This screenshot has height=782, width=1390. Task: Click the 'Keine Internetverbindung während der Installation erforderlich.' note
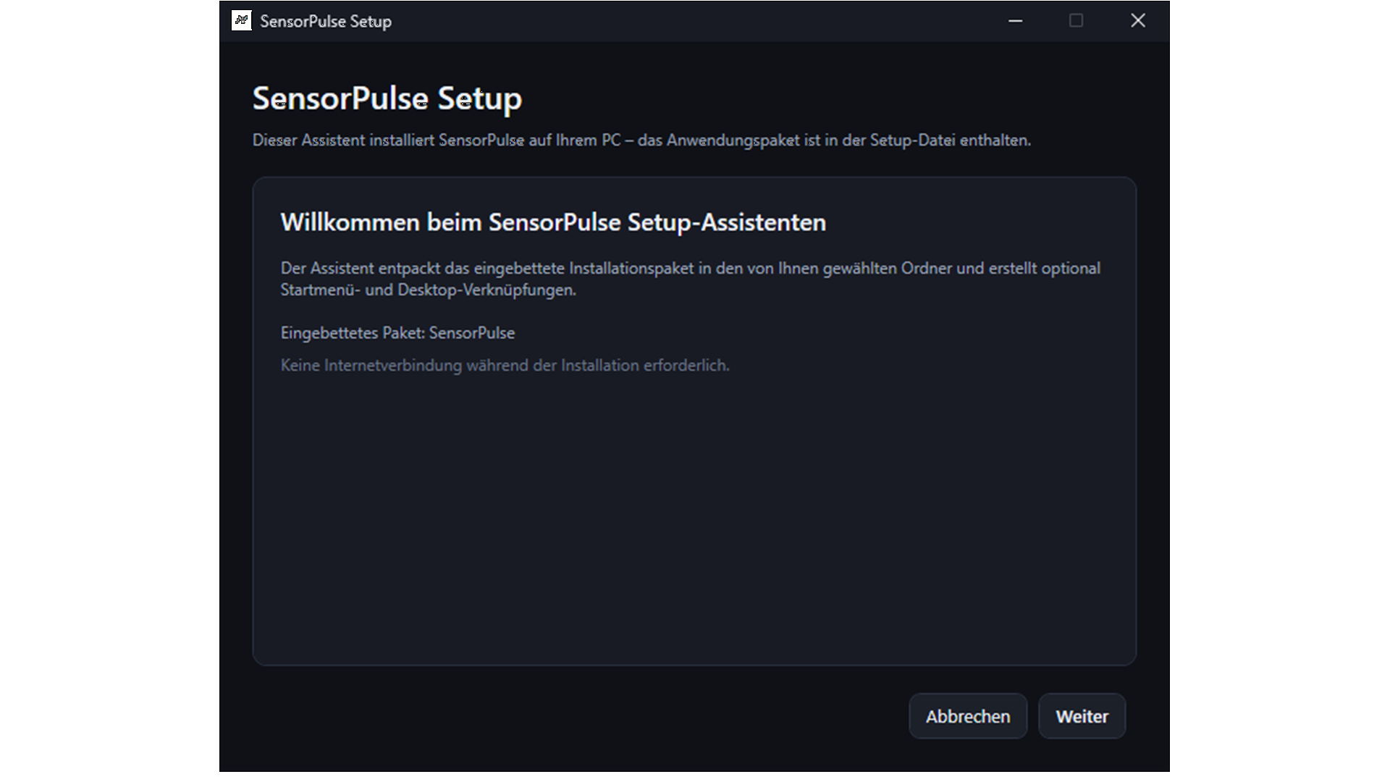(505, 366)
